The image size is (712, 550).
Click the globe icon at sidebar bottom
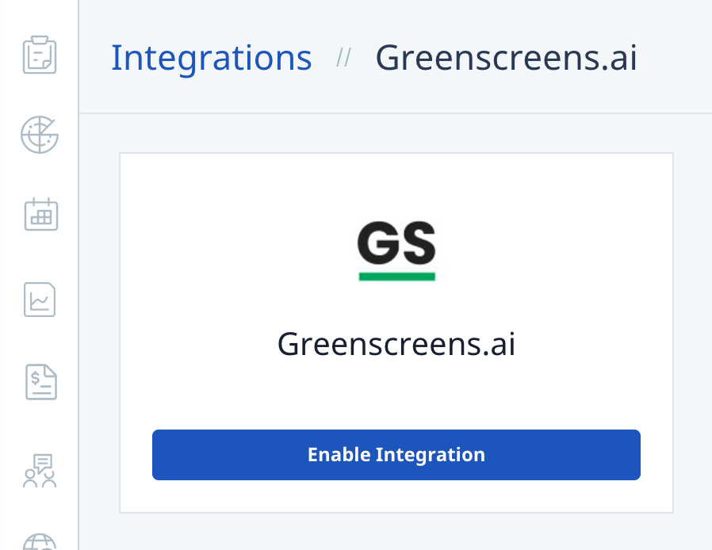(39, 542)
